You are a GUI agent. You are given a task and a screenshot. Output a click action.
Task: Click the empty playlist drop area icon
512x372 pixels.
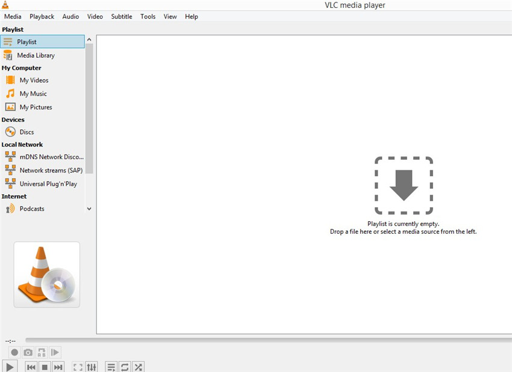[404, 186]
